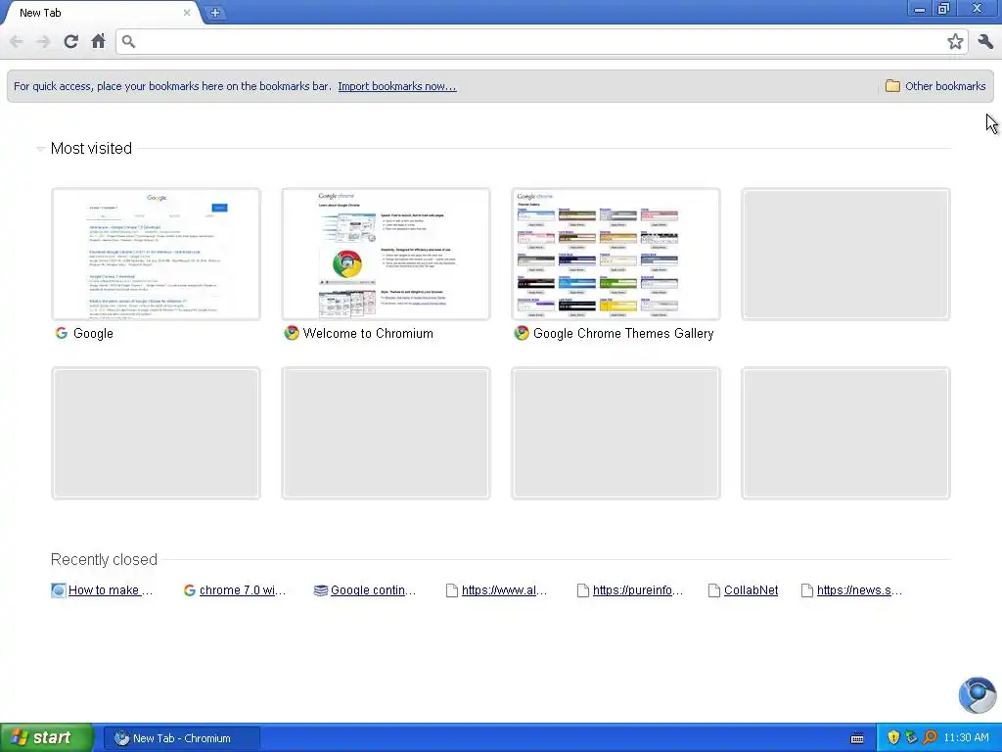Minimize the Chromium window
This screenshot has width=1002, height=752.
(x=919, y=9)
